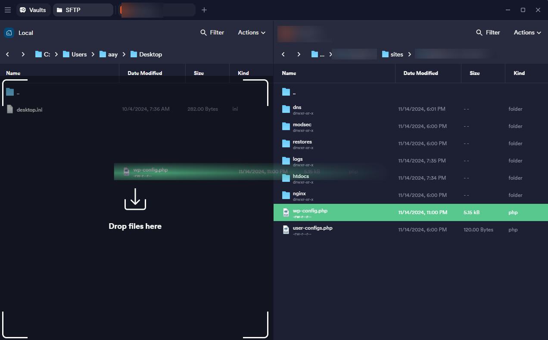The width and height of the screenshot is (548, 340).
Task: Expand local Actions dropdown
Action: point(252,32)
